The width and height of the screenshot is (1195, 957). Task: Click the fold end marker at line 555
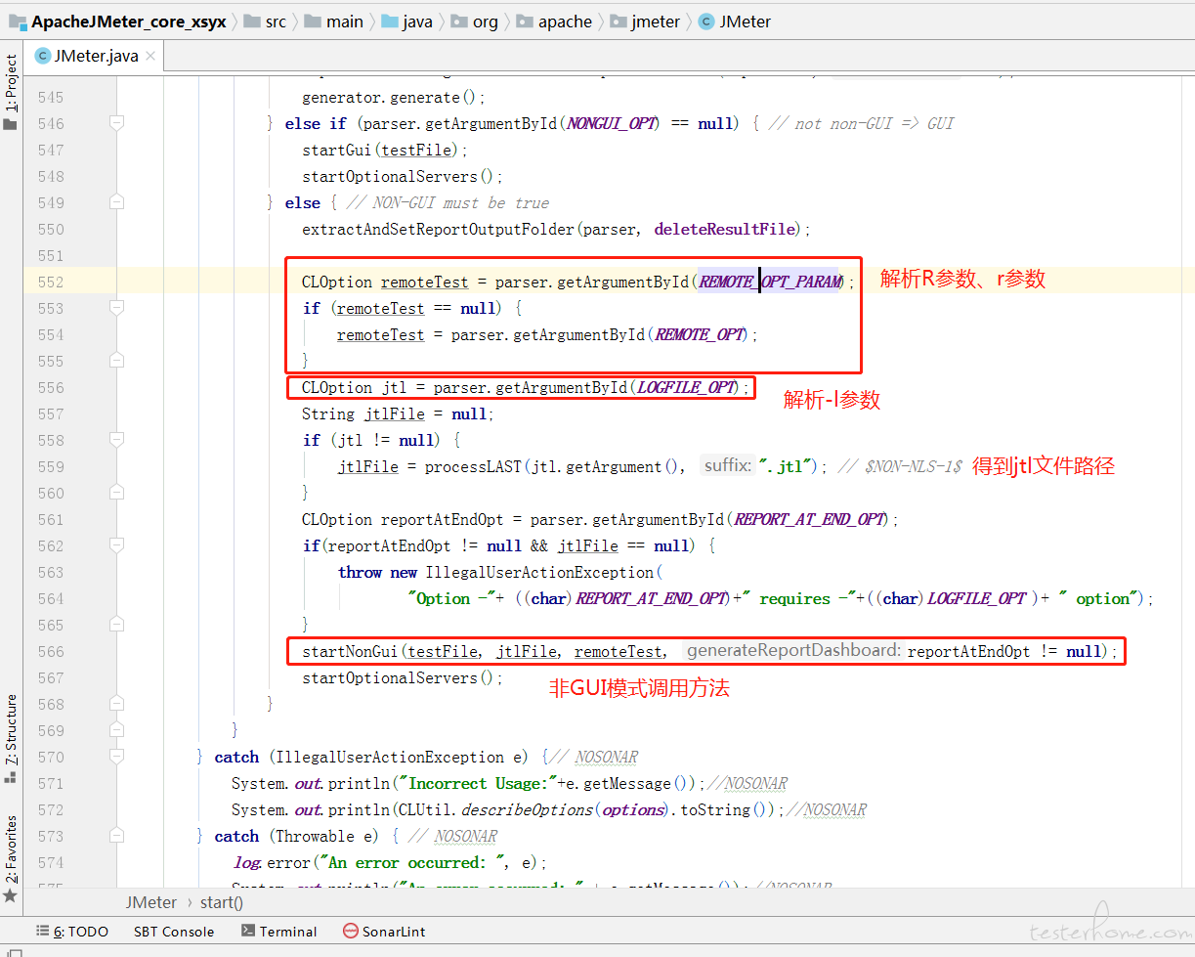coord(117,361)
